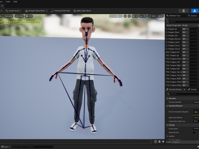This screenshot has width=199, height=149.
Task: Select the V_Tongue_Lower morph target
Action: coord(173,42)
